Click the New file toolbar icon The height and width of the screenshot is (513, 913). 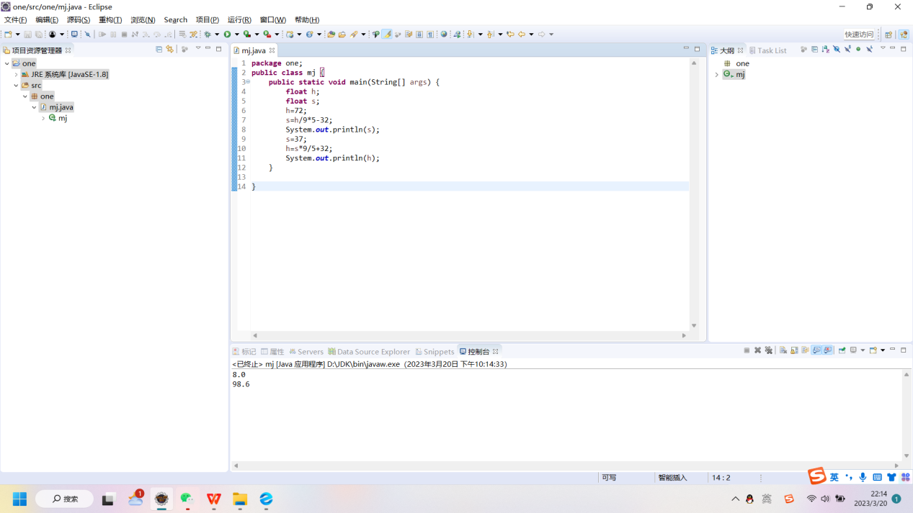pos(8,34)
